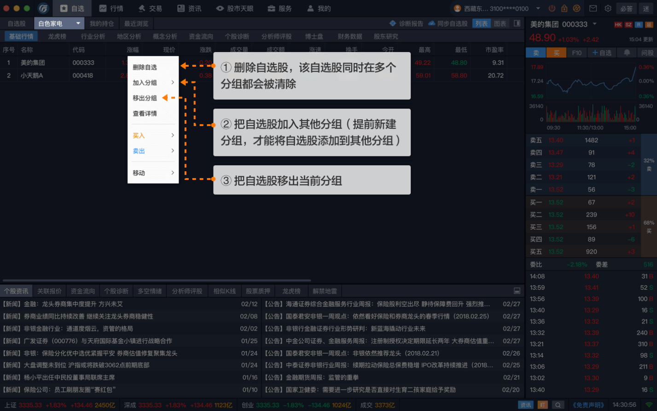
Task: Click the orange lock icon
Action: pyautogui.click(x=564, y=8)
